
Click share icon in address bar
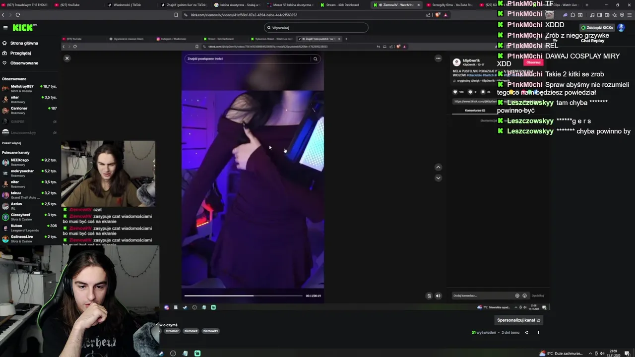pos(428,15)
